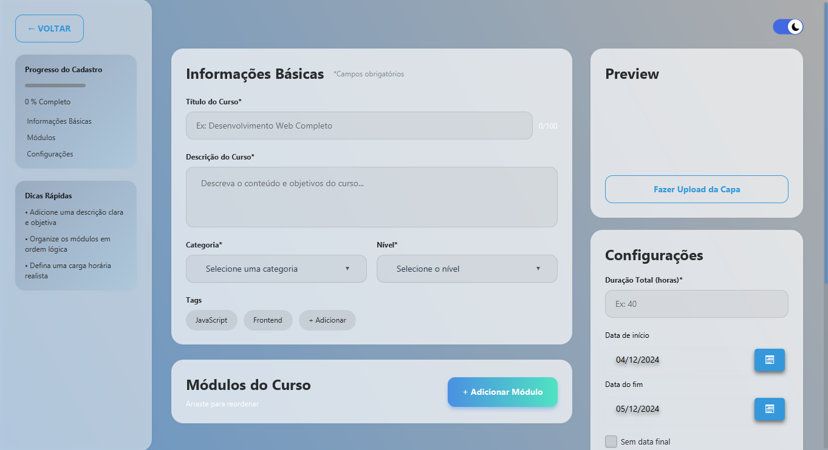Screen dimensions: 828x450
Task: Click the Adicionar Módulo button
Action: [502, 392]
